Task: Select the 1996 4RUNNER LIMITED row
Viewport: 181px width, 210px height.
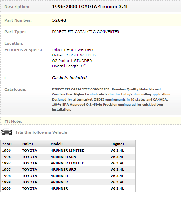Action: pyautogui.click(x=68, y=150)
